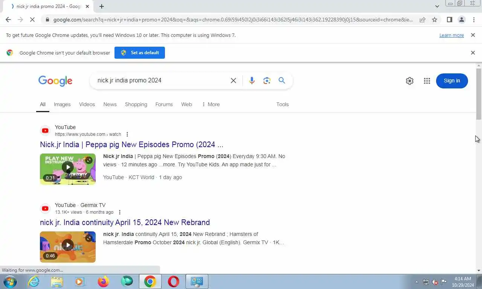Launch Opera from taskbar

click(173, 281)
